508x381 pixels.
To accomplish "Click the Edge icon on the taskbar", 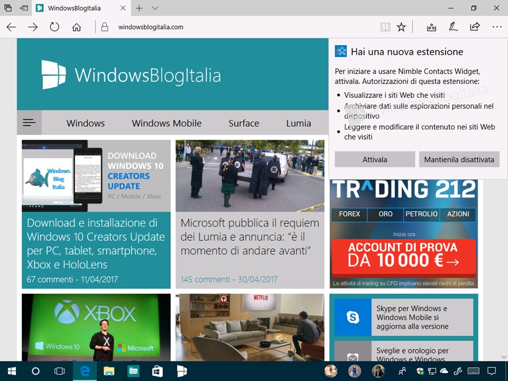I will (85, 371).
